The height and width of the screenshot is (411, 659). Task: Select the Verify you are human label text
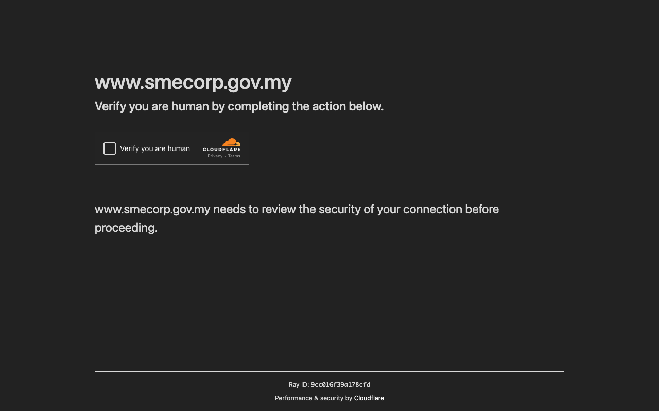coord(154,148)
